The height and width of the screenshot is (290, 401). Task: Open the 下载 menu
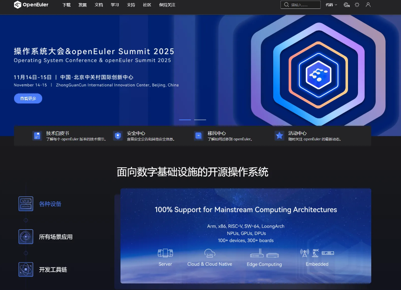coord(66,5)
